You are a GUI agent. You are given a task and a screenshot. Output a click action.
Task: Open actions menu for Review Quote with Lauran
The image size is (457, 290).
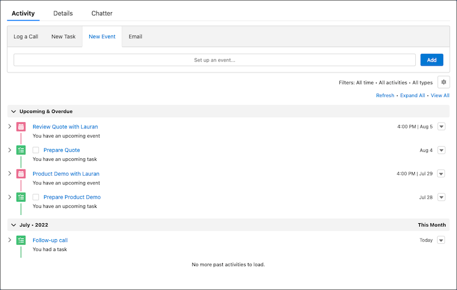coord(441,127)
